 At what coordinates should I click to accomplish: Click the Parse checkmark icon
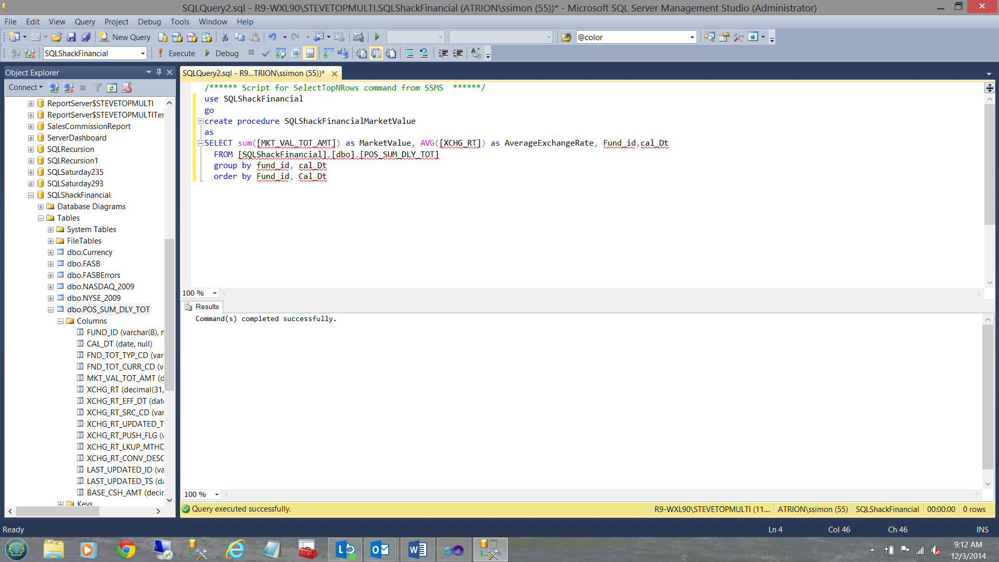pos(265,53)
